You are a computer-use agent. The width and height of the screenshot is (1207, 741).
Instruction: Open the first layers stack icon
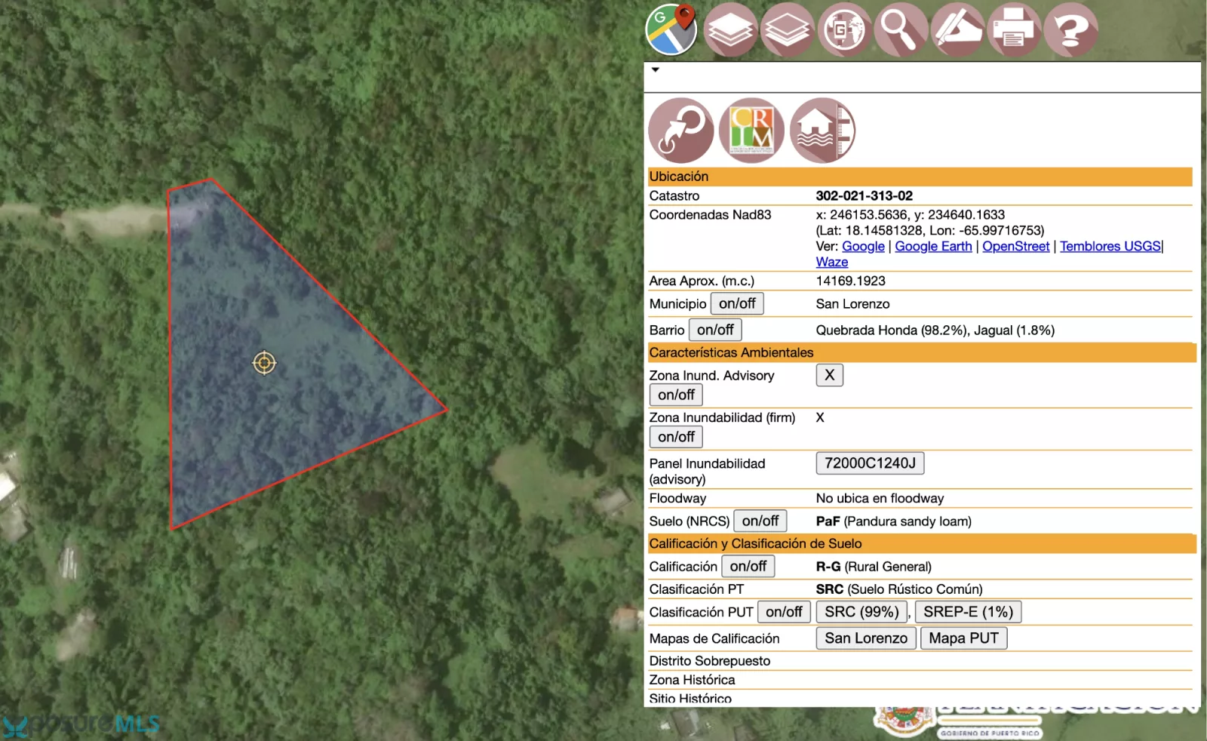pos(730,30)
